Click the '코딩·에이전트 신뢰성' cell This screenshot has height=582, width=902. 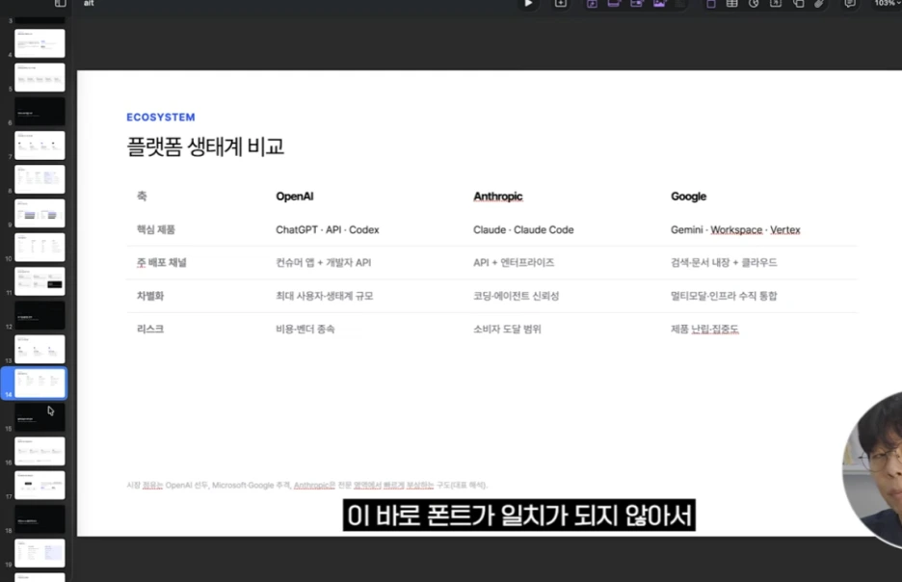tap(516, 296)
